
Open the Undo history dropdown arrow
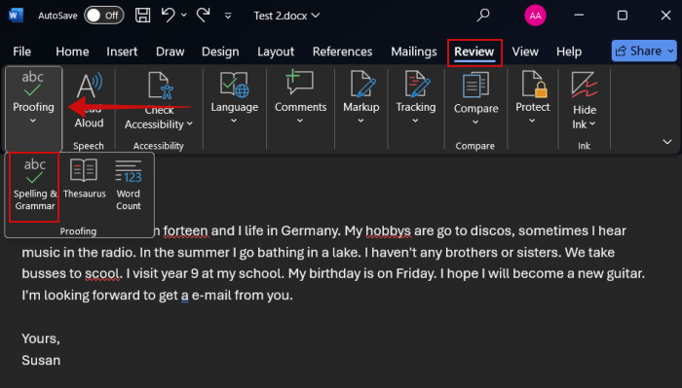[184, 16]
